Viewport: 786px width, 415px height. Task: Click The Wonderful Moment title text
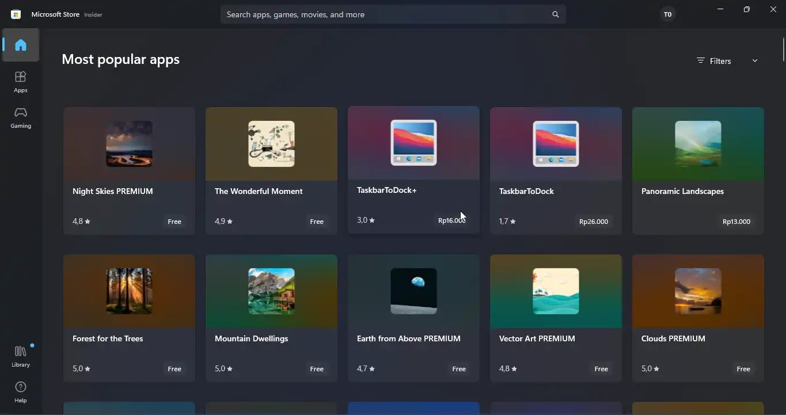pyautogui.click(x=259, y=191)
